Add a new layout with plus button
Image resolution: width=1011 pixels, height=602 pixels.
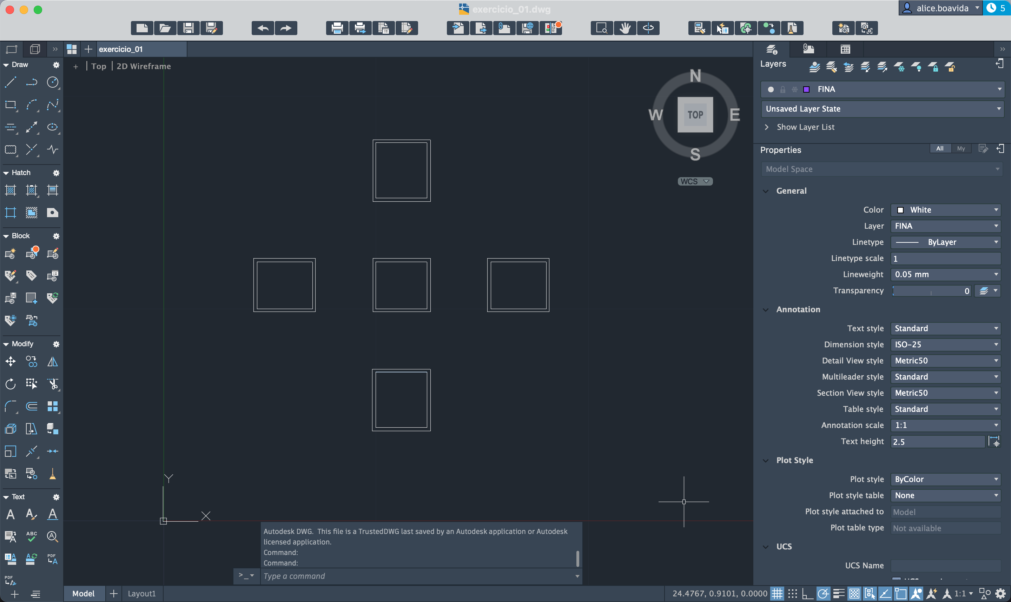pyautogui.click(x=114, y=594)
